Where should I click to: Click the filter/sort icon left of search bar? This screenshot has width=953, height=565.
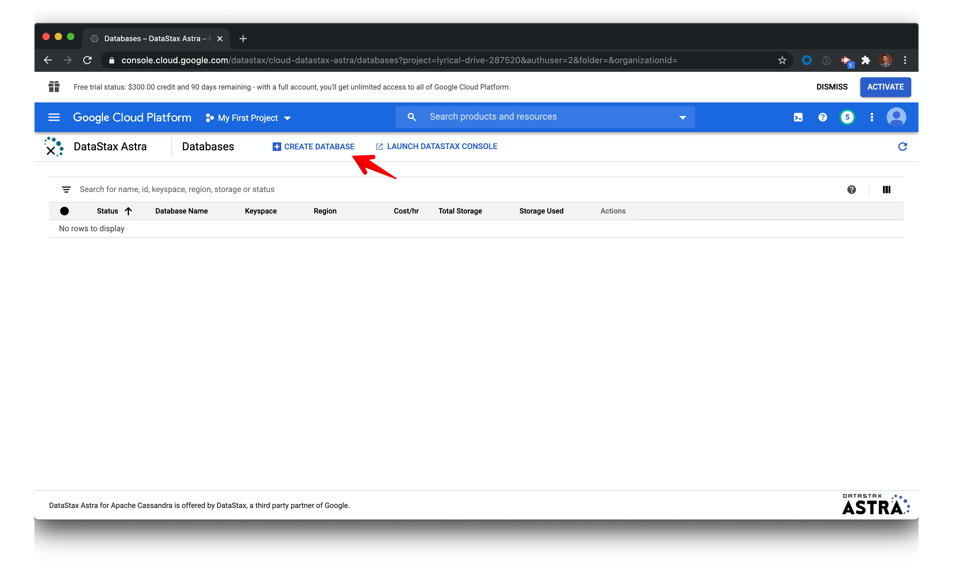[x=65, y=189]
